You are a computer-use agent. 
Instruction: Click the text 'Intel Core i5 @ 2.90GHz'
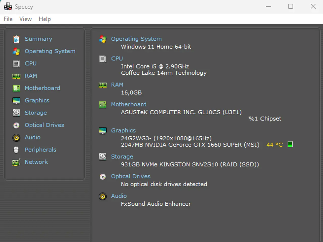pos(155,67)
